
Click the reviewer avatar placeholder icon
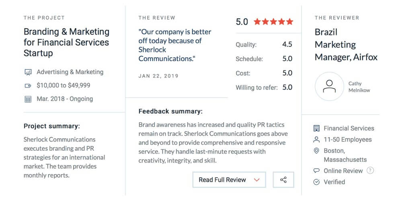pyautogui.click(x=329, y=86)
